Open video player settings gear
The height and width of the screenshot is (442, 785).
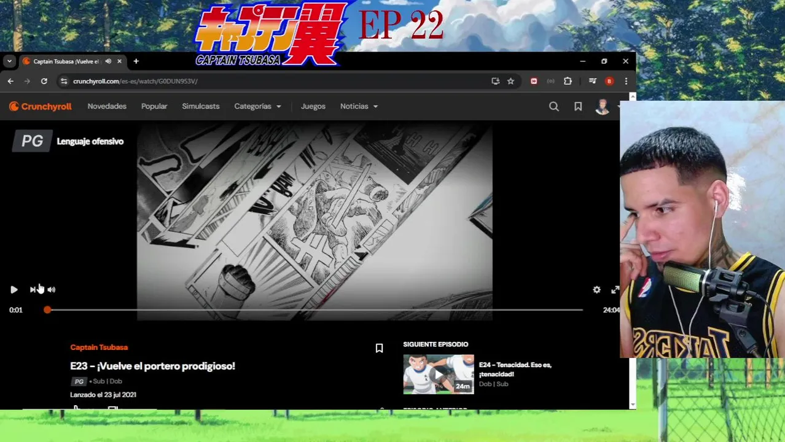coord(596,290)
